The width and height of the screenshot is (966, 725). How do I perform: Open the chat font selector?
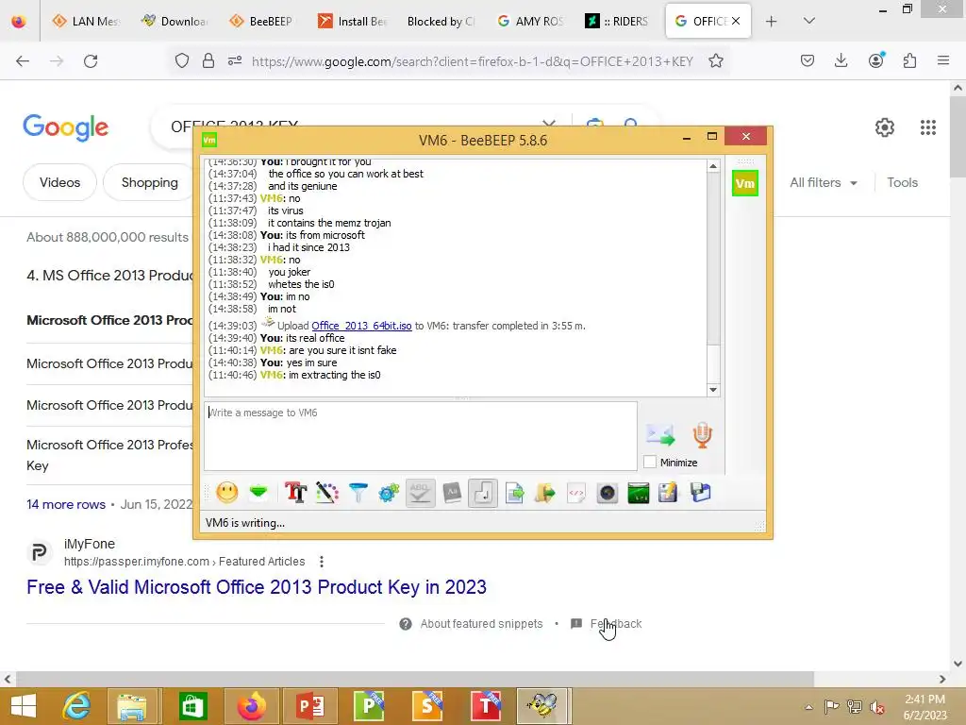pos(295,493)
